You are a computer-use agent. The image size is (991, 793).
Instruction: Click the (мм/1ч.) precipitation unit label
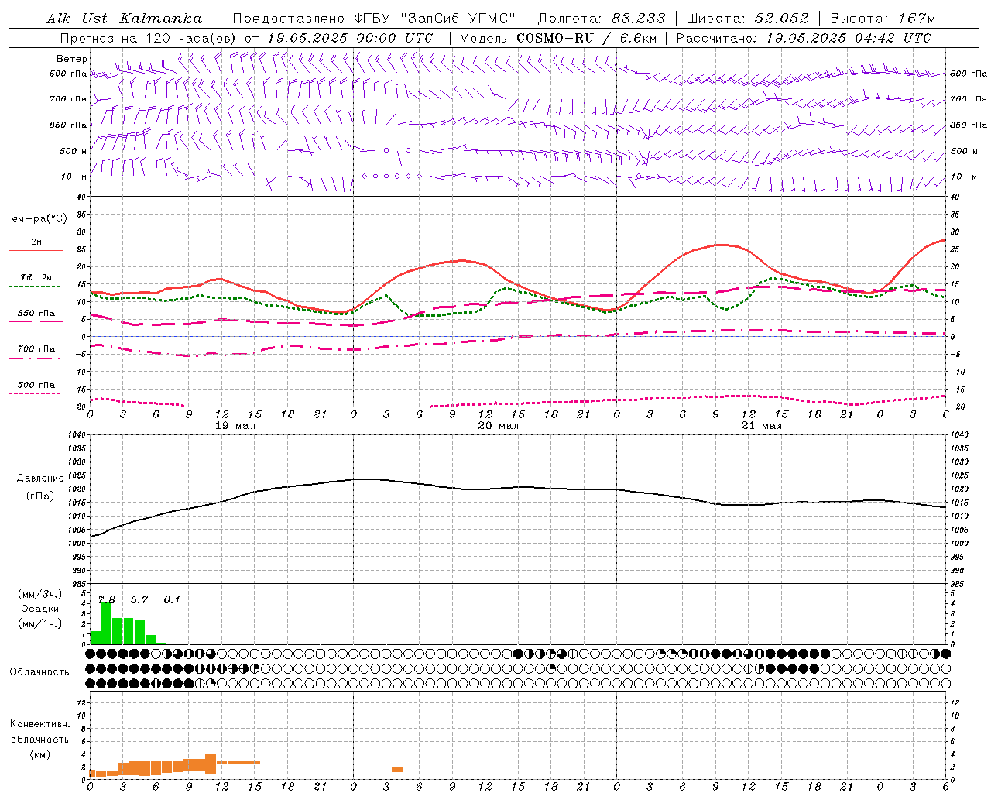[39, 623]
